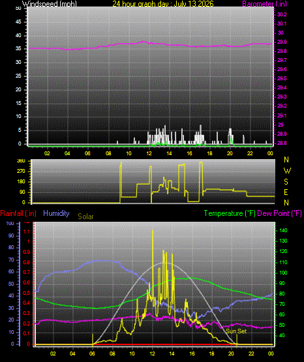Click the Rainfall (.in) legend label
Image resolution: width=304 pixels, height=362 pixels.
click(18, 213)
